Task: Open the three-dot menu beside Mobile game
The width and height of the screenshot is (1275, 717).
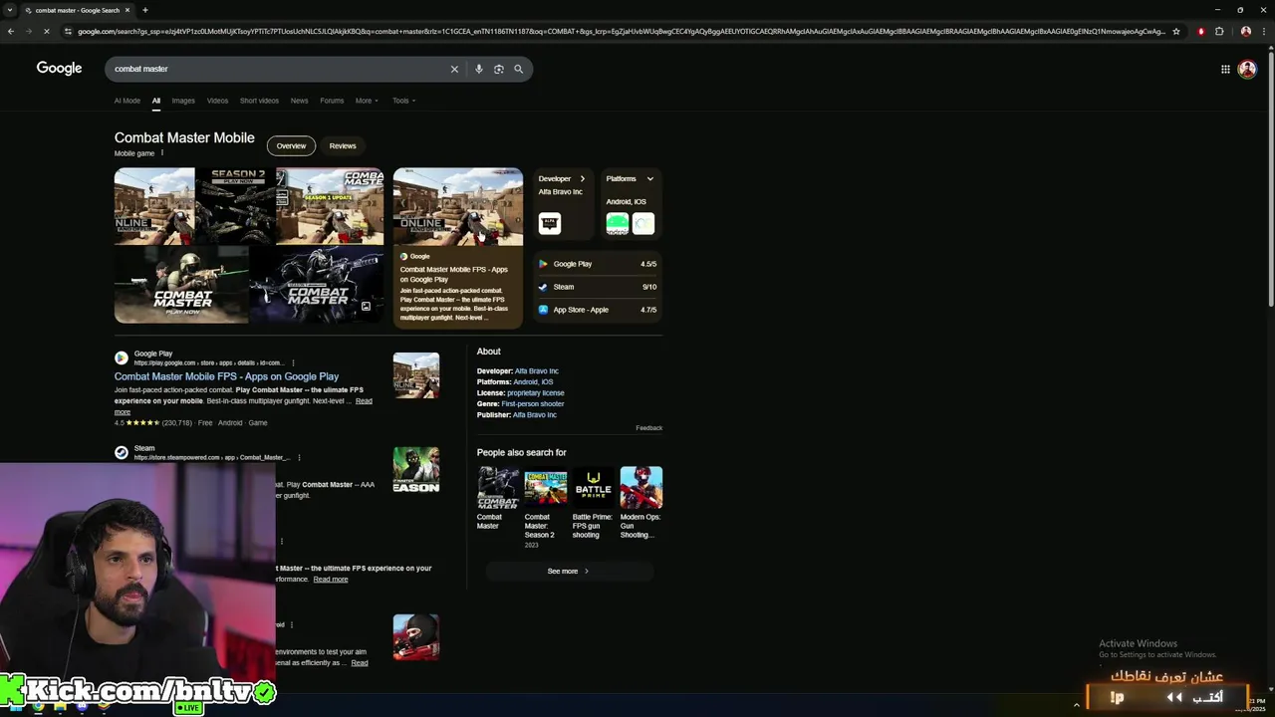Action: [161, 152]
